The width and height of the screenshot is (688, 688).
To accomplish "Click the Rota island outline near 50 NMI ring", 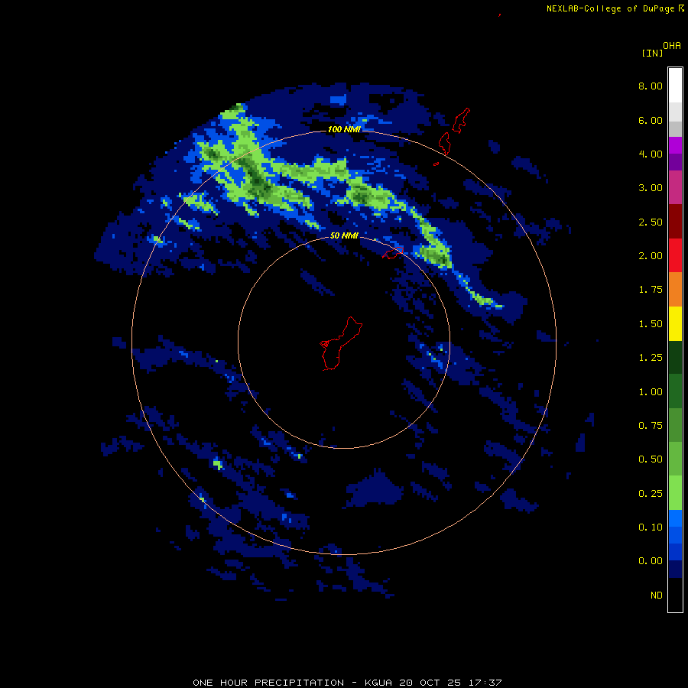I will [393, 253].
